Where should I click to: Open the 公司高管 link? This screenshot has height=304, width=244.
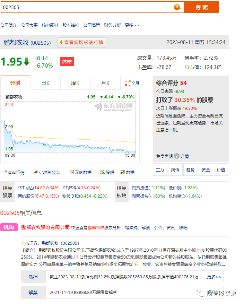pos(91,25)
